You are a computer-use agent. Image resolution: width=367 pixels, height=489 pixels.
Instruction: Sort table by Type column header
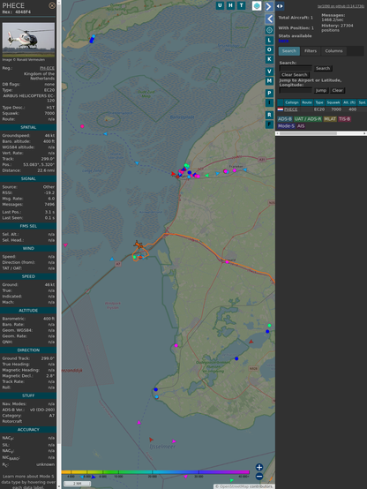click(x=319, y=102)
